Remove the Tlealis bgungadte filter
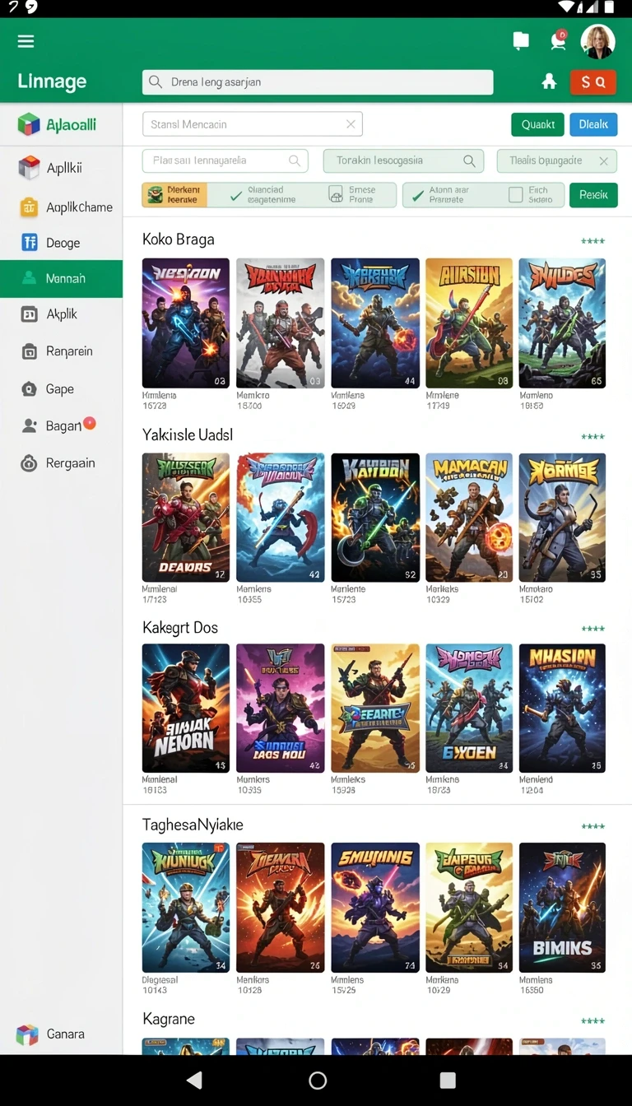The width and height of the screenshot is (632, 1106). click(604, 161)
